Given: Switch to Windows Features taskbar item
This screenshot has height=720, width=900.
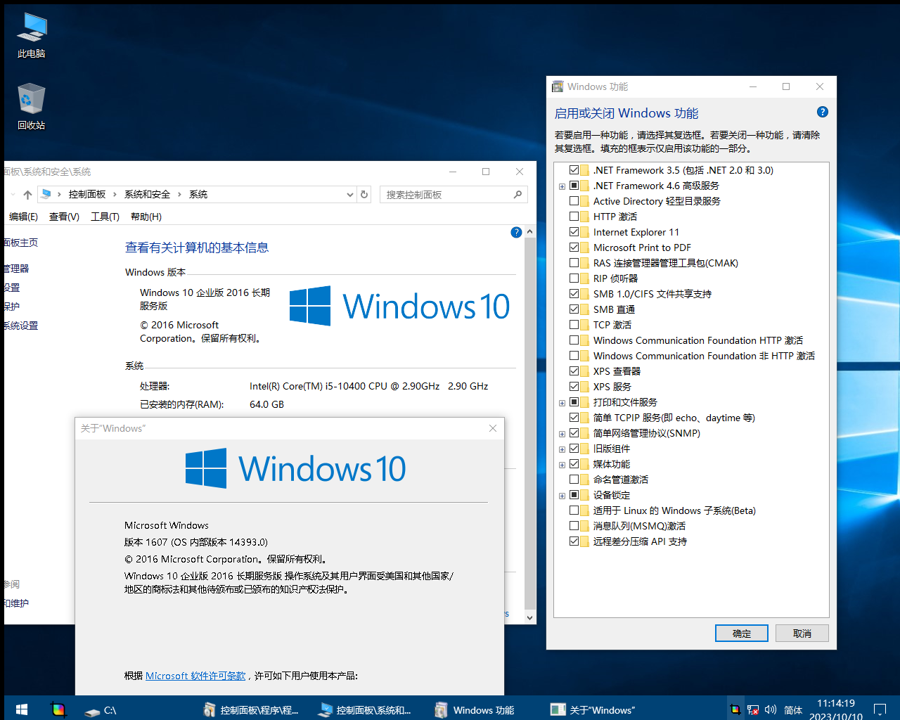Looking at the screenshot, I should (x=474, y=710).
